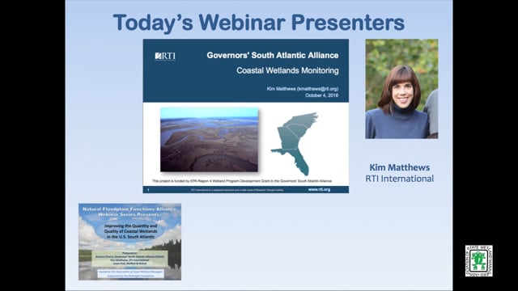Click the green frog State Wetland Managers logo
The width and height of the screenshot is (518, 291).
478,260
